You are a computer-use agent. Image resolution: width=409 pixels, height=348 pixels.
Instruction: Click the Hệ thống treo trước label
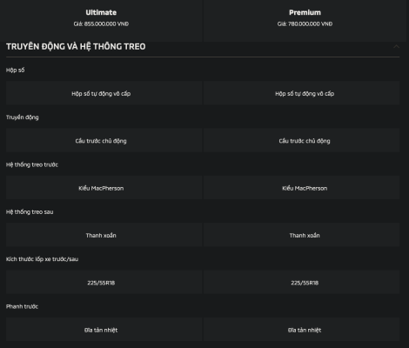[x=32, y=164]
